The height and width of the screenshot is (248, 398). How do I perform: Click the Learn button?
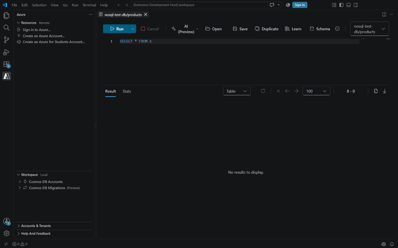click(293, 29)
